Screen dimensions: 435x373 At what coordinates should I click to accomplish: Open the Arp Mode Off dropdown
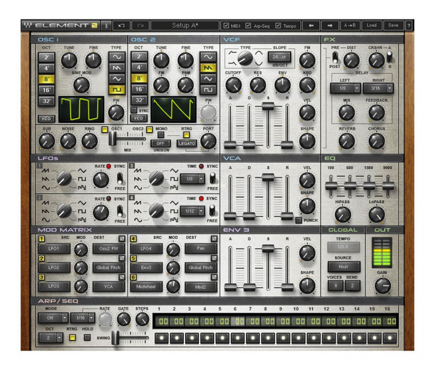[x=53, y=318]
